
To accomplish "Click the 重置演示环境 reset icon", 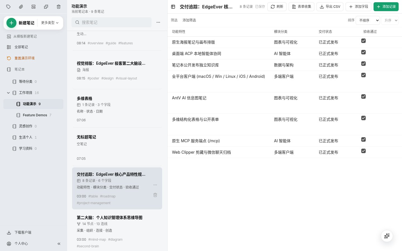I will point(9,58).
